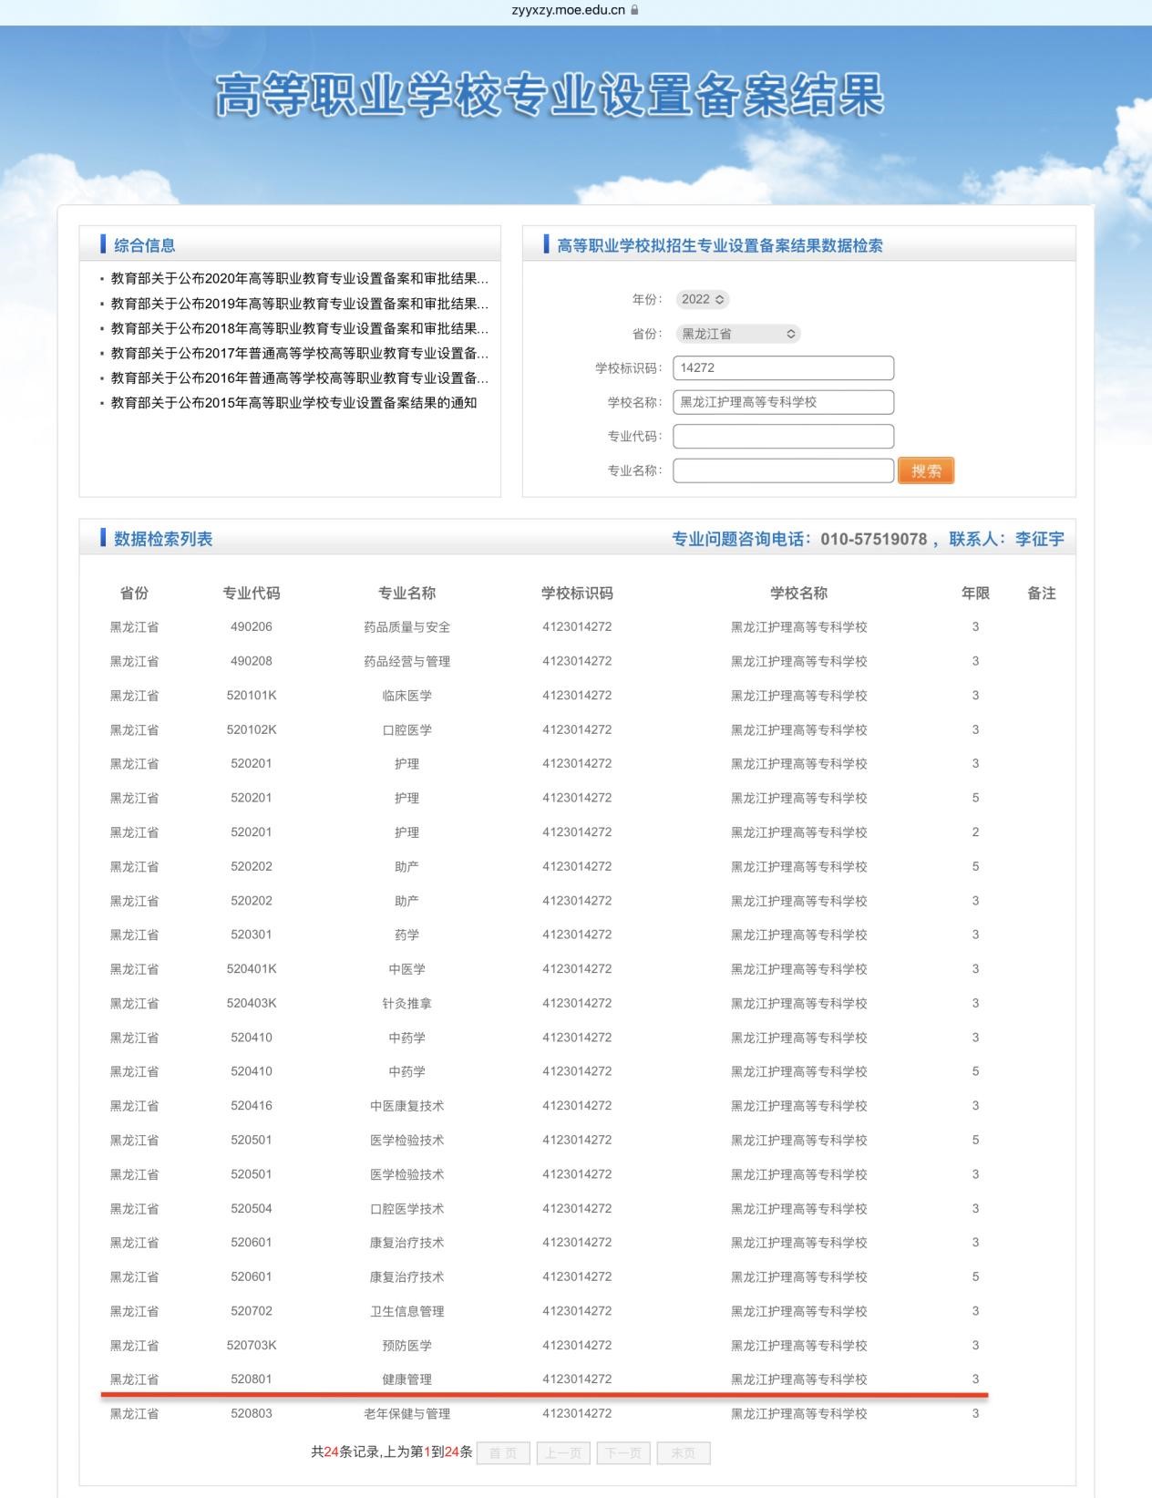Click the 健康管理 row in results
This screenshot has height=1498, width=1152.
(x=406, y=1379)
